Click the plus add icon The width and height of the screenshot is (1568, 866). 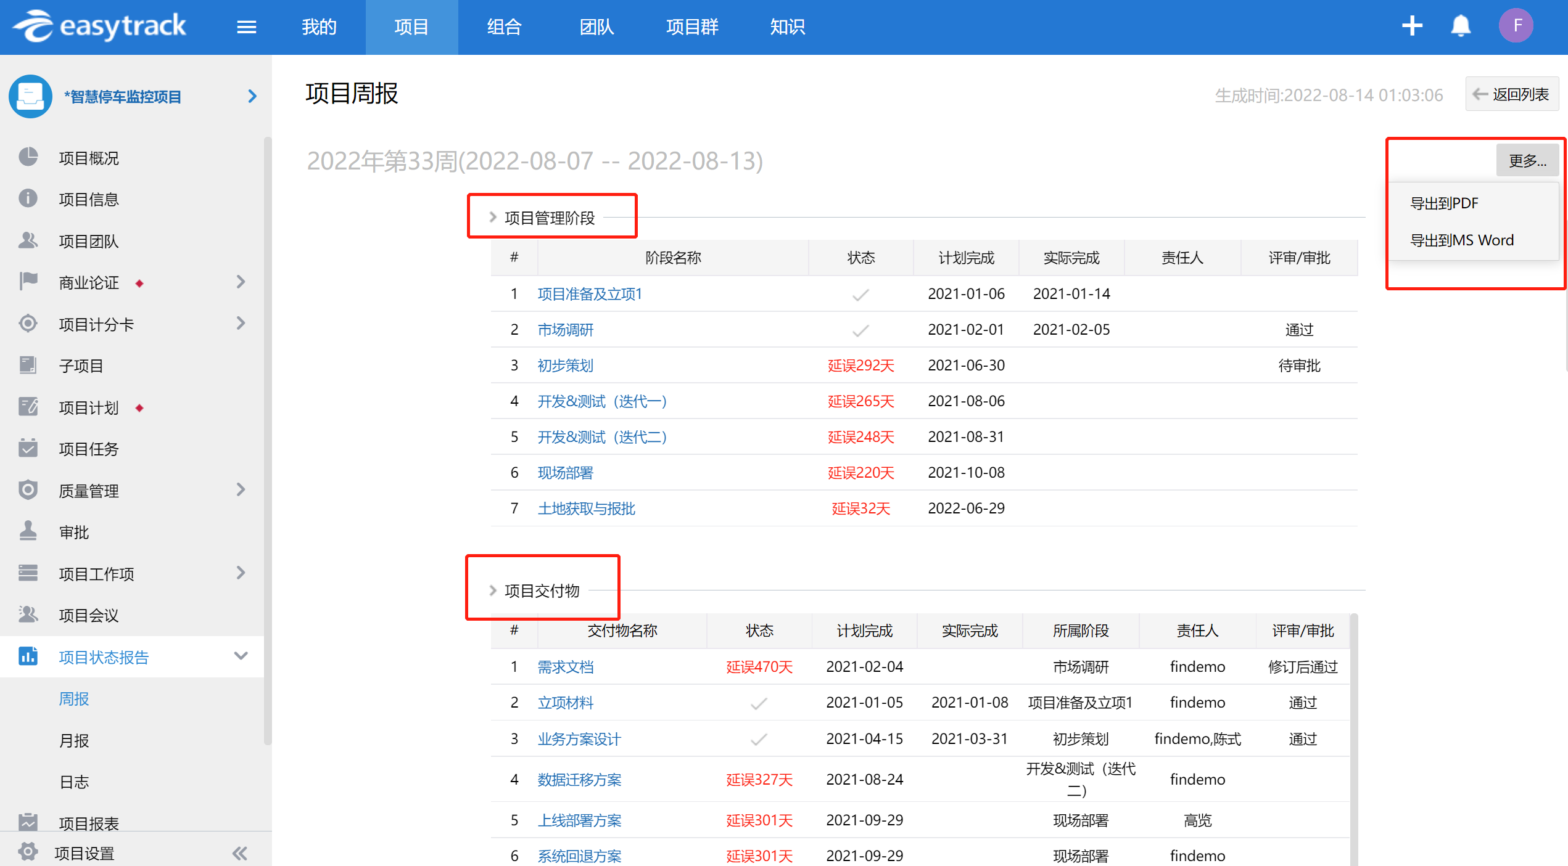[x=1412, y=26]
